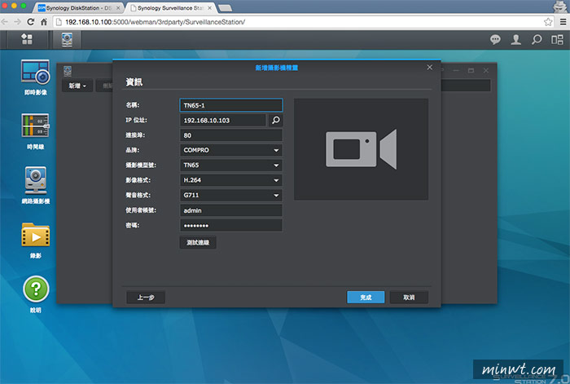Focus the username field containing admin
Image resolution: width=570 pixels, height=384 pixels.
point(231,210)
